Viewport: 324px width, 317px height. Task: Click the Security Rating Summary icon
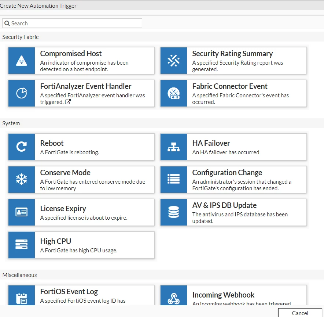174,61
